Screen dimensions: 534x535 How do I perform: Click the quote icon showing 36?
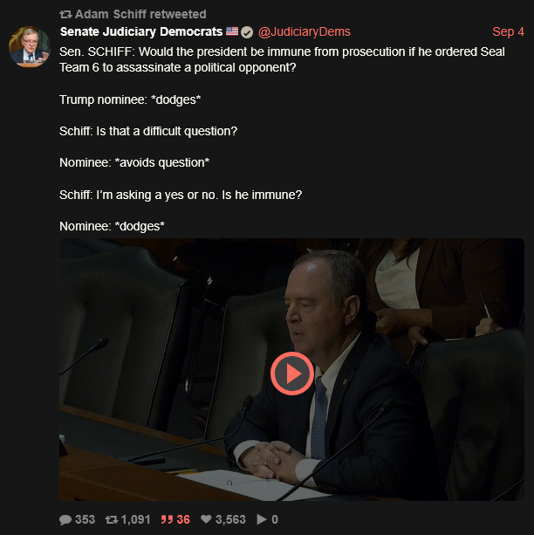click(167, 519)
